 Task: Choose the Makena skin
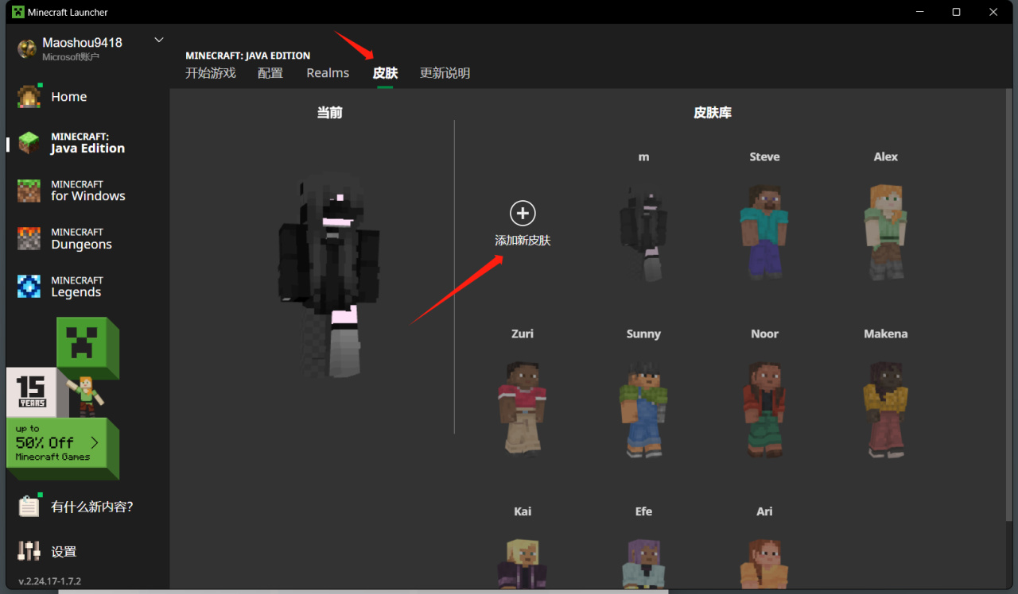click(x=885, y=409)
